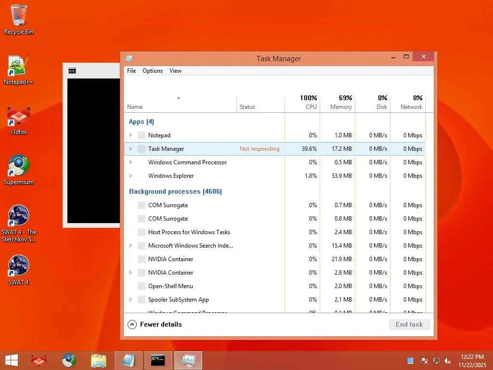Screen dimensions: 493x370
Task: Launch Supermium from the taskbar
Action: pyautogui.click(x=68, y=360)
